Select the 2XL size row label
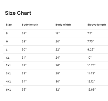This screenshot has height=101, width=108. (9, 66)
